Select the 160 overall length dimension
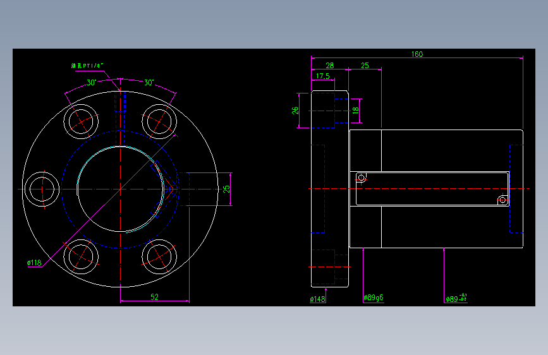548x355 pixels. pos(417,54)
